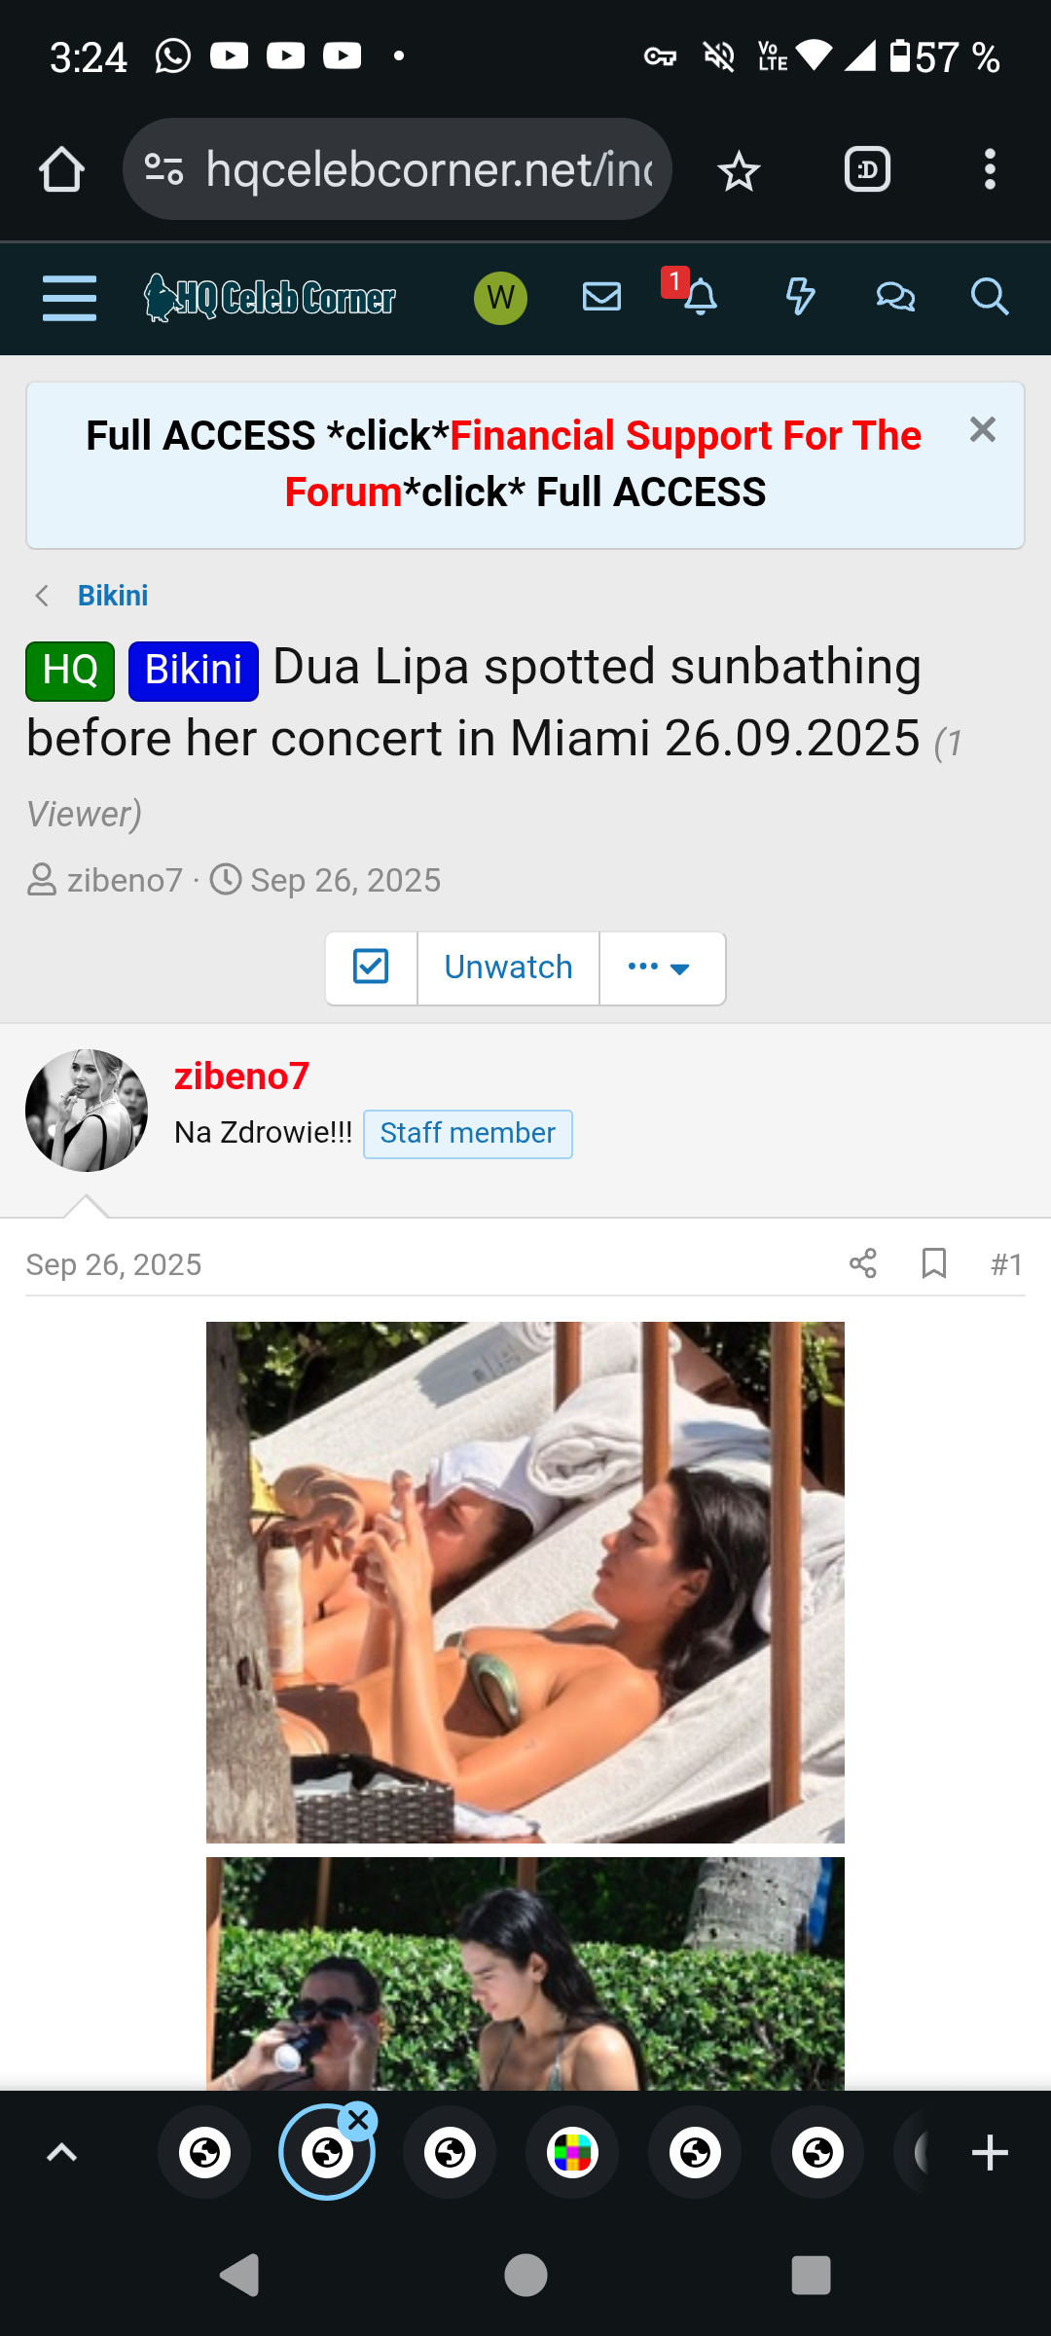Open the Financial Support For The Forum link
This screenshot has height=2336, width=1051.
coord(684,437)
